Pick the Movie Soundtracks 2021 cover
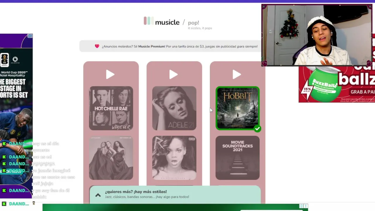This screenshot has height=211, width=375. tap(238, 158)
